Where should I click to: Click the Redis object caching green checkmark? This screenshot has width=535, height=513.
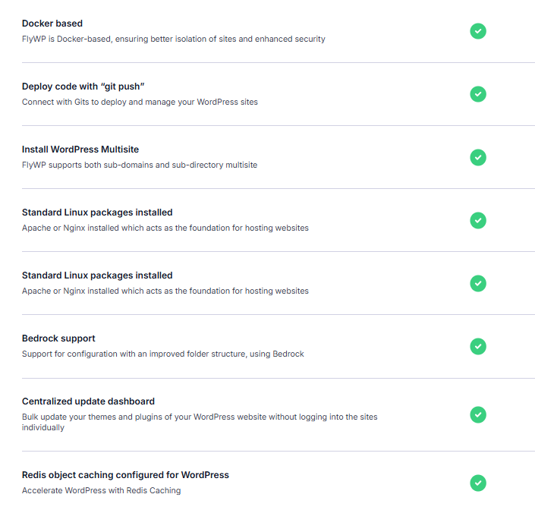tap(478, 483)
